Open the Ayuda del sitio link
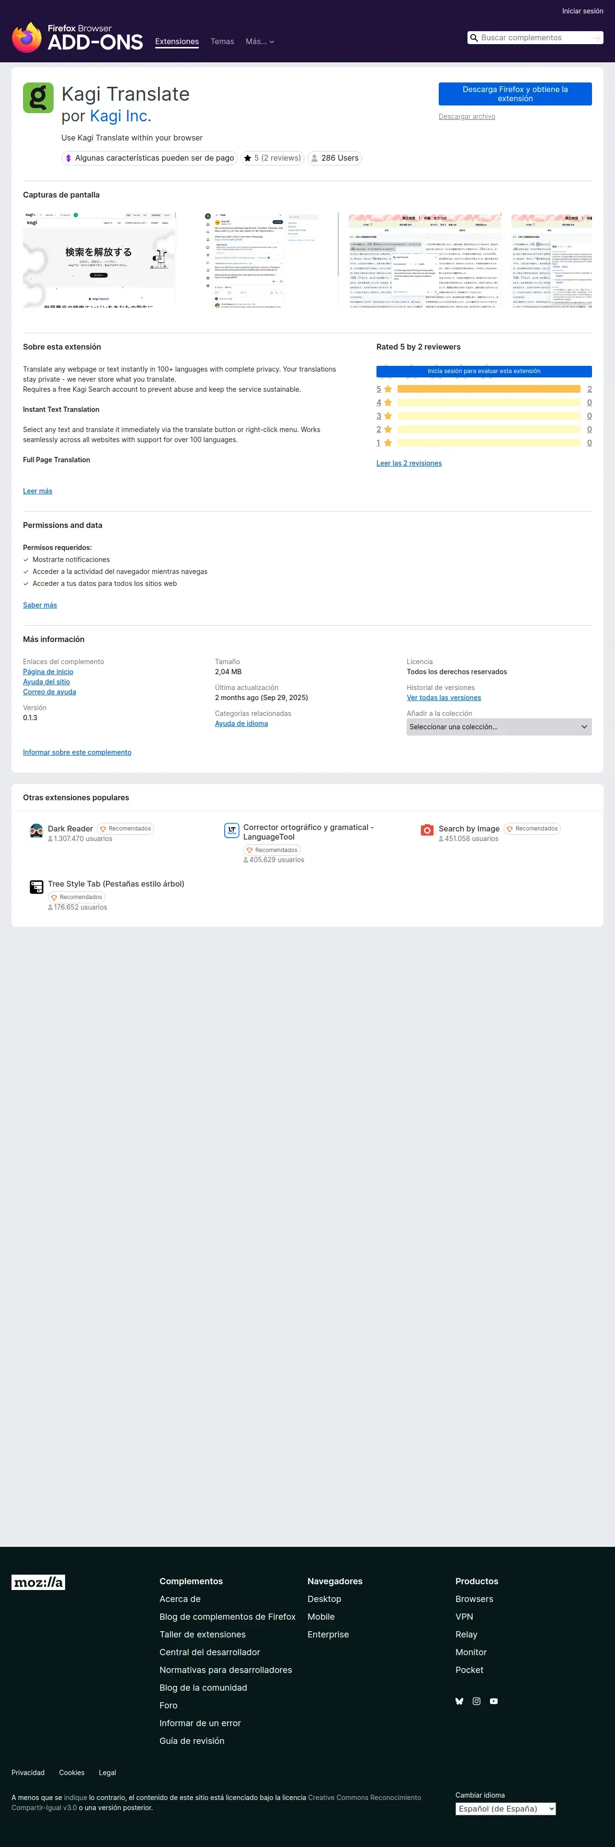 click(46, 682)
